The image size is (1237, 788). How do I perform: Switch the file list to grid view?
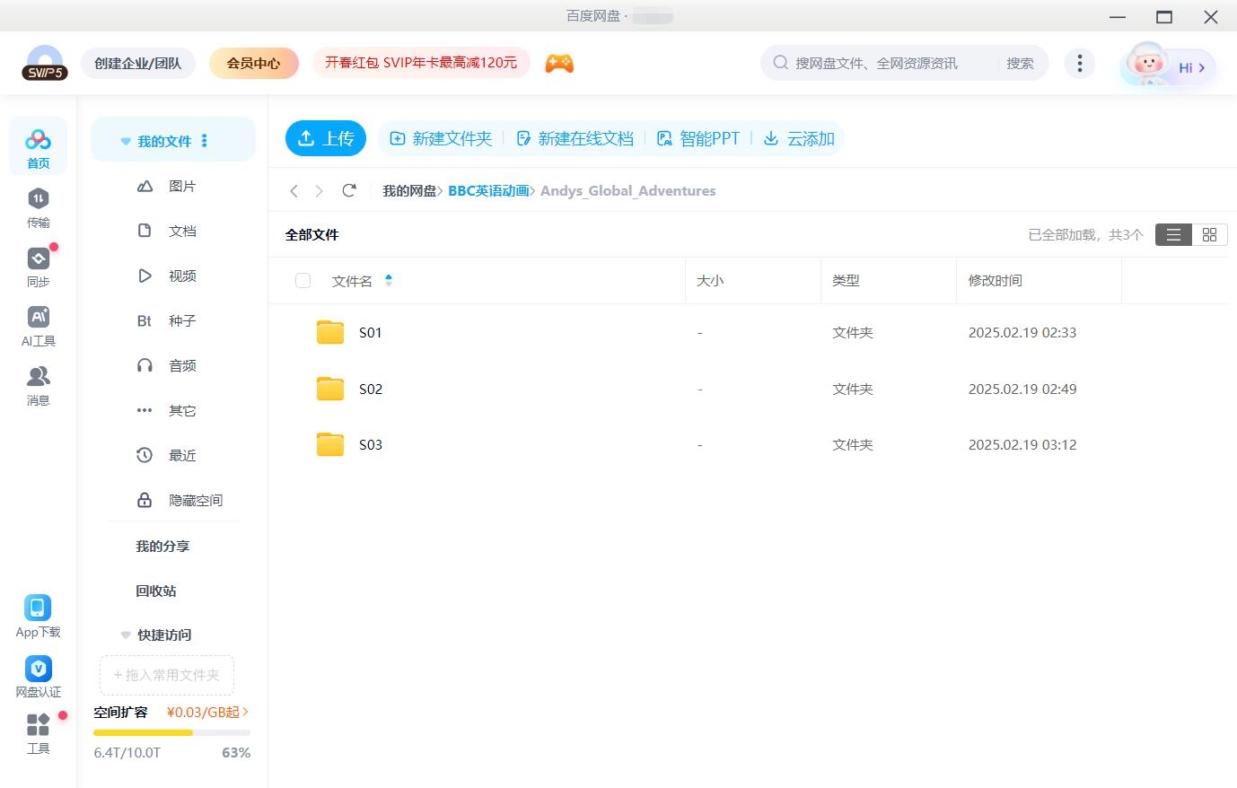(1209, 234)
